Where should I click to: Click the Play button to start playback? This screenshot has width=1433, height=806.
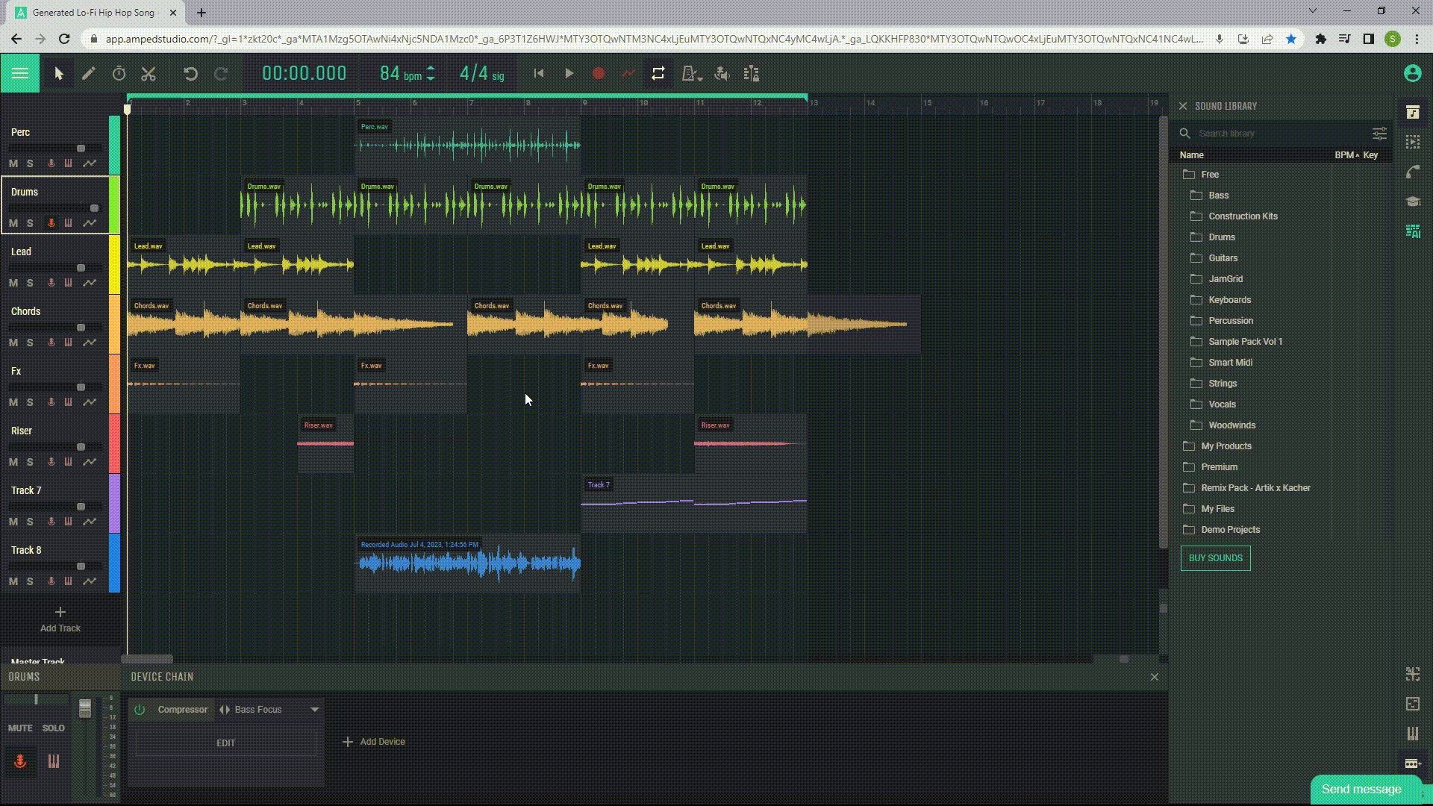[x=570, y=74]
